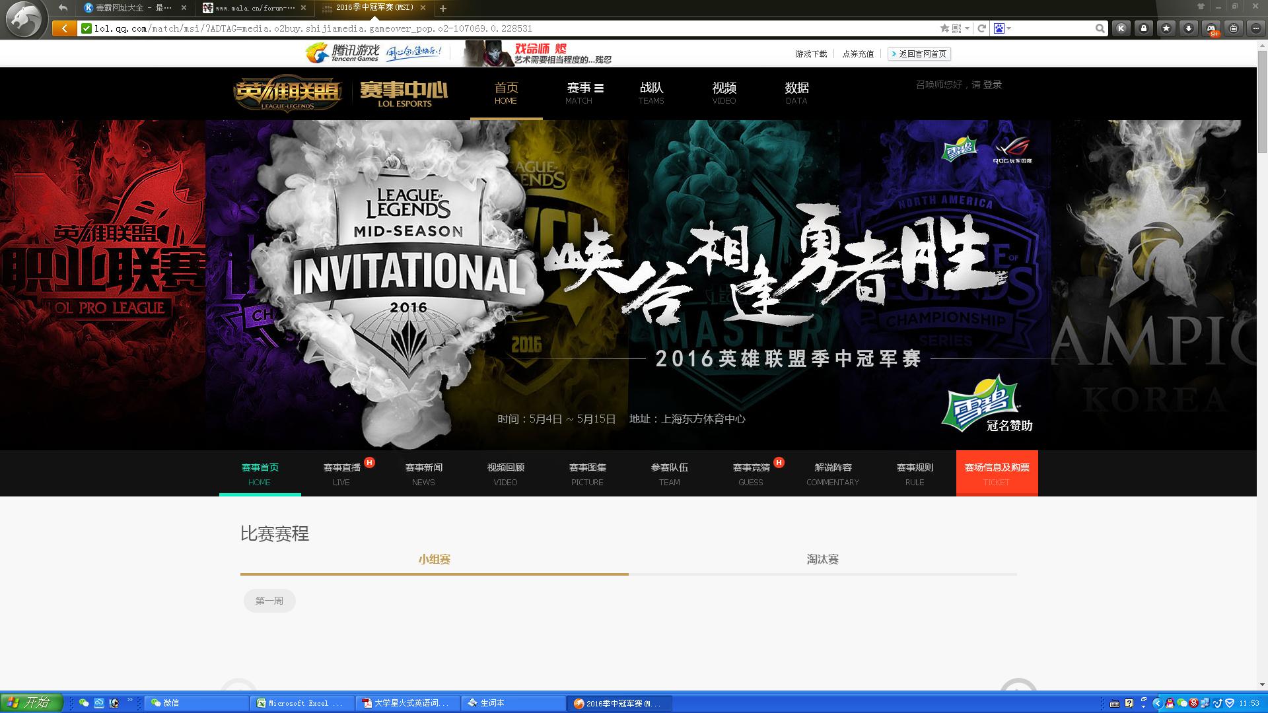Expand the QR code dropdown arrow
Viewport: 1268px width, 713px height.
coord(967,28)
